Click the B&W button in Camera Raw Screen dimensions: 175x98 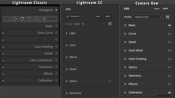coord(165,8)
